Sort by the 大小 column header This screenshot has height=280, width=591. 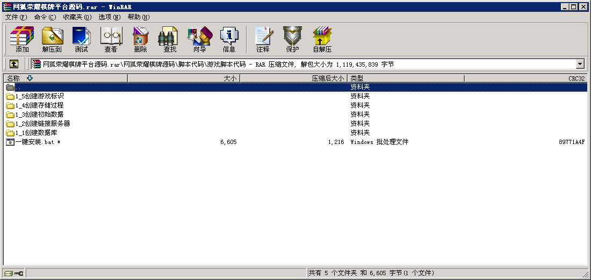coord(184,78)
